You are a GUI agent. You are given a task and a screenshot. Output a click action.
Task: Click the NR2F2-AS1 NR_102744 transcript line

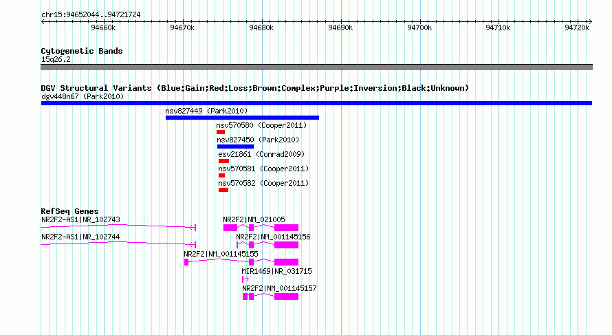(118, 244)
